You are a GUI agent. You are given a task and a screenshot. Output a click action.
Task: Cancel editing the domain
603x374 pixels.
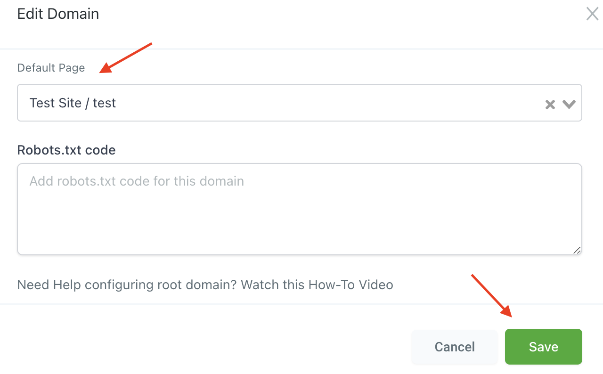(455, 347)
